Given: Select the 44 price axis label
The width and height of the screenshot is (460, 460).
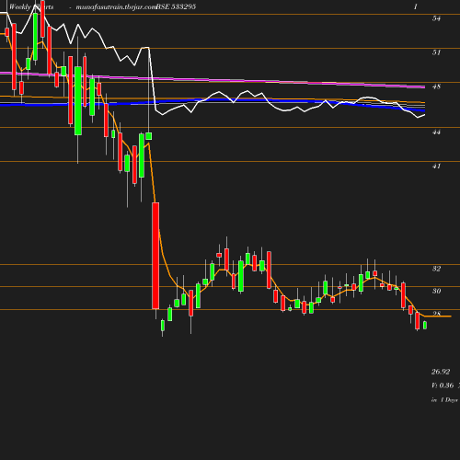Looking at the screenshot, I should tap(436, 132).
